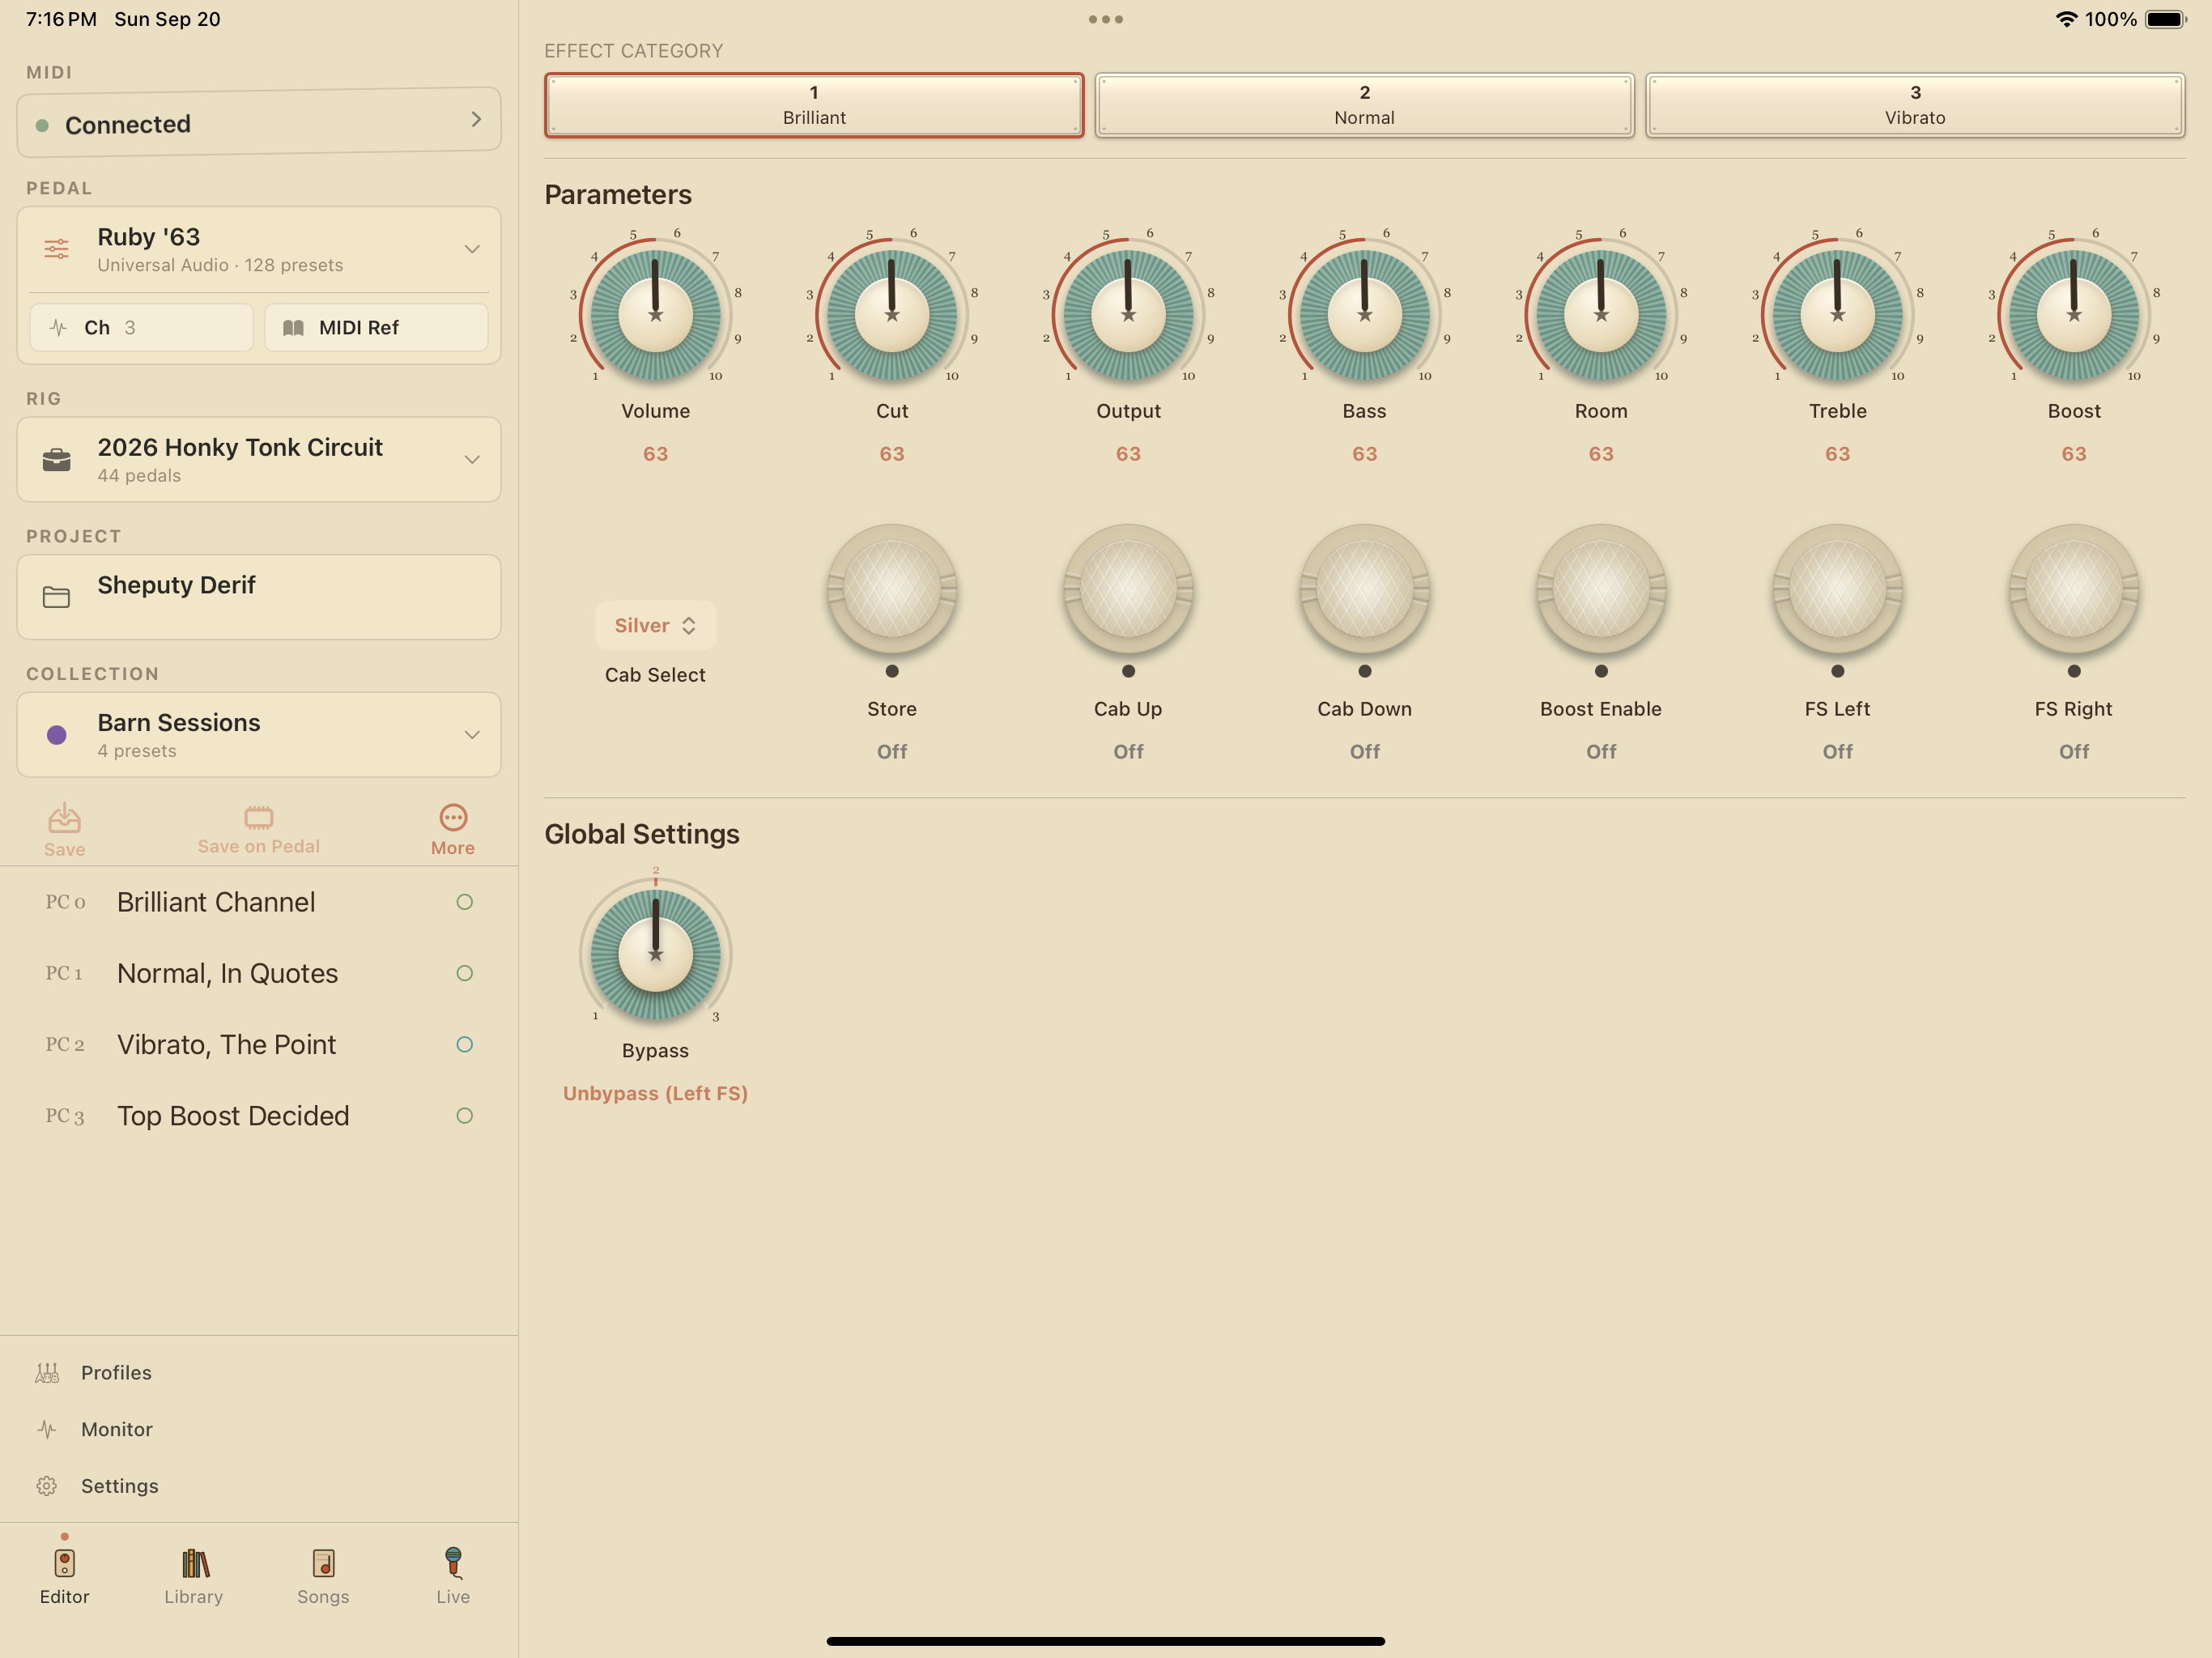Click the Monitor waveform icon
Image resolution: width=2212 pixels, height=1658 pixels.
[x=47, y=1429]
